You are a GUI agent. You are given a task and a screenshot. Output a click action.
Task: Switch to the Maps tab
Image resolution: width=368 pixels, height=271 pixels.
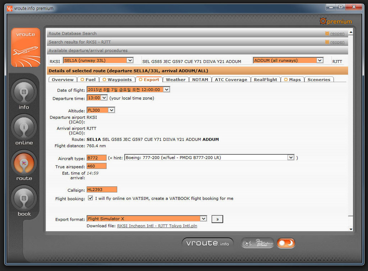pos(293,80)
